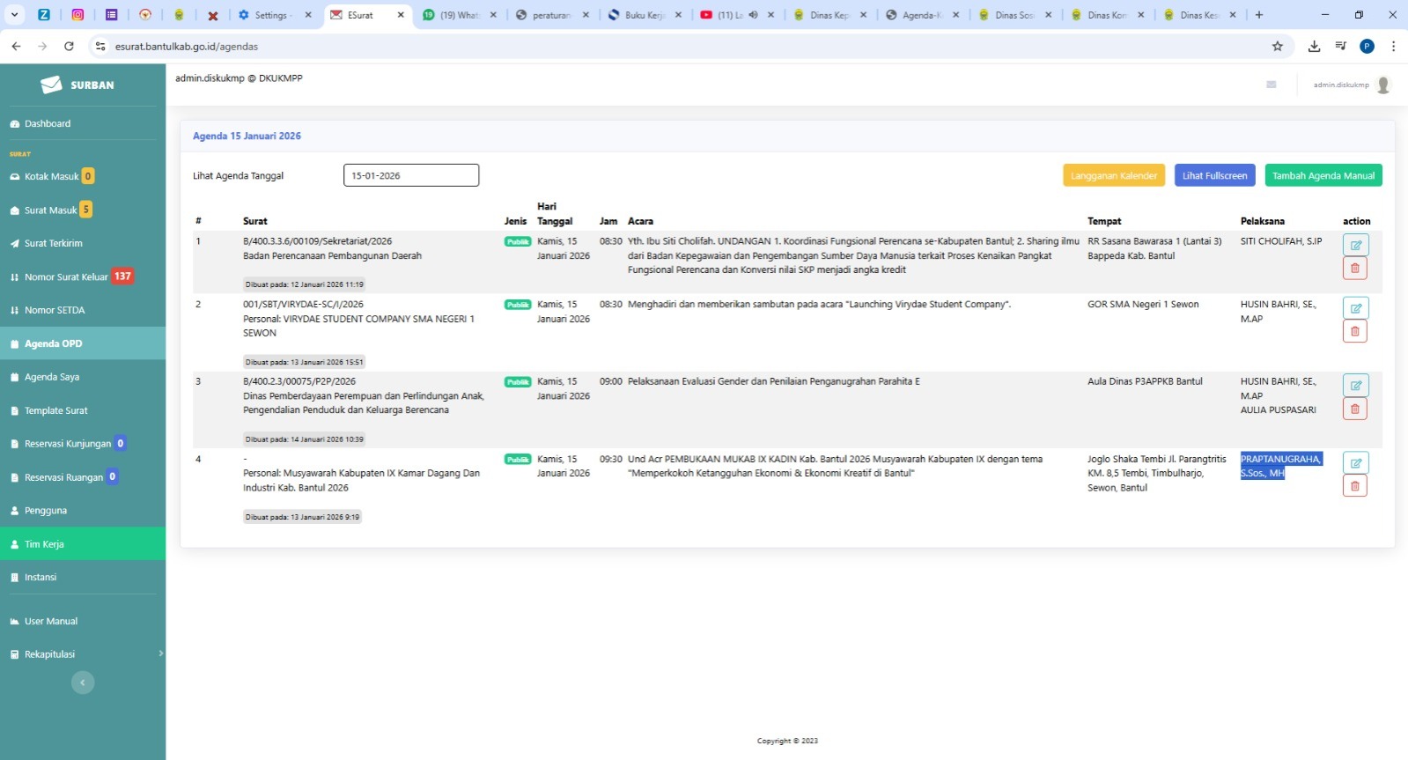Click Tambah Agenda Manual button
Image resolution: width=1408 pixels, height=760 pixels.
(x=1323, y=176)
